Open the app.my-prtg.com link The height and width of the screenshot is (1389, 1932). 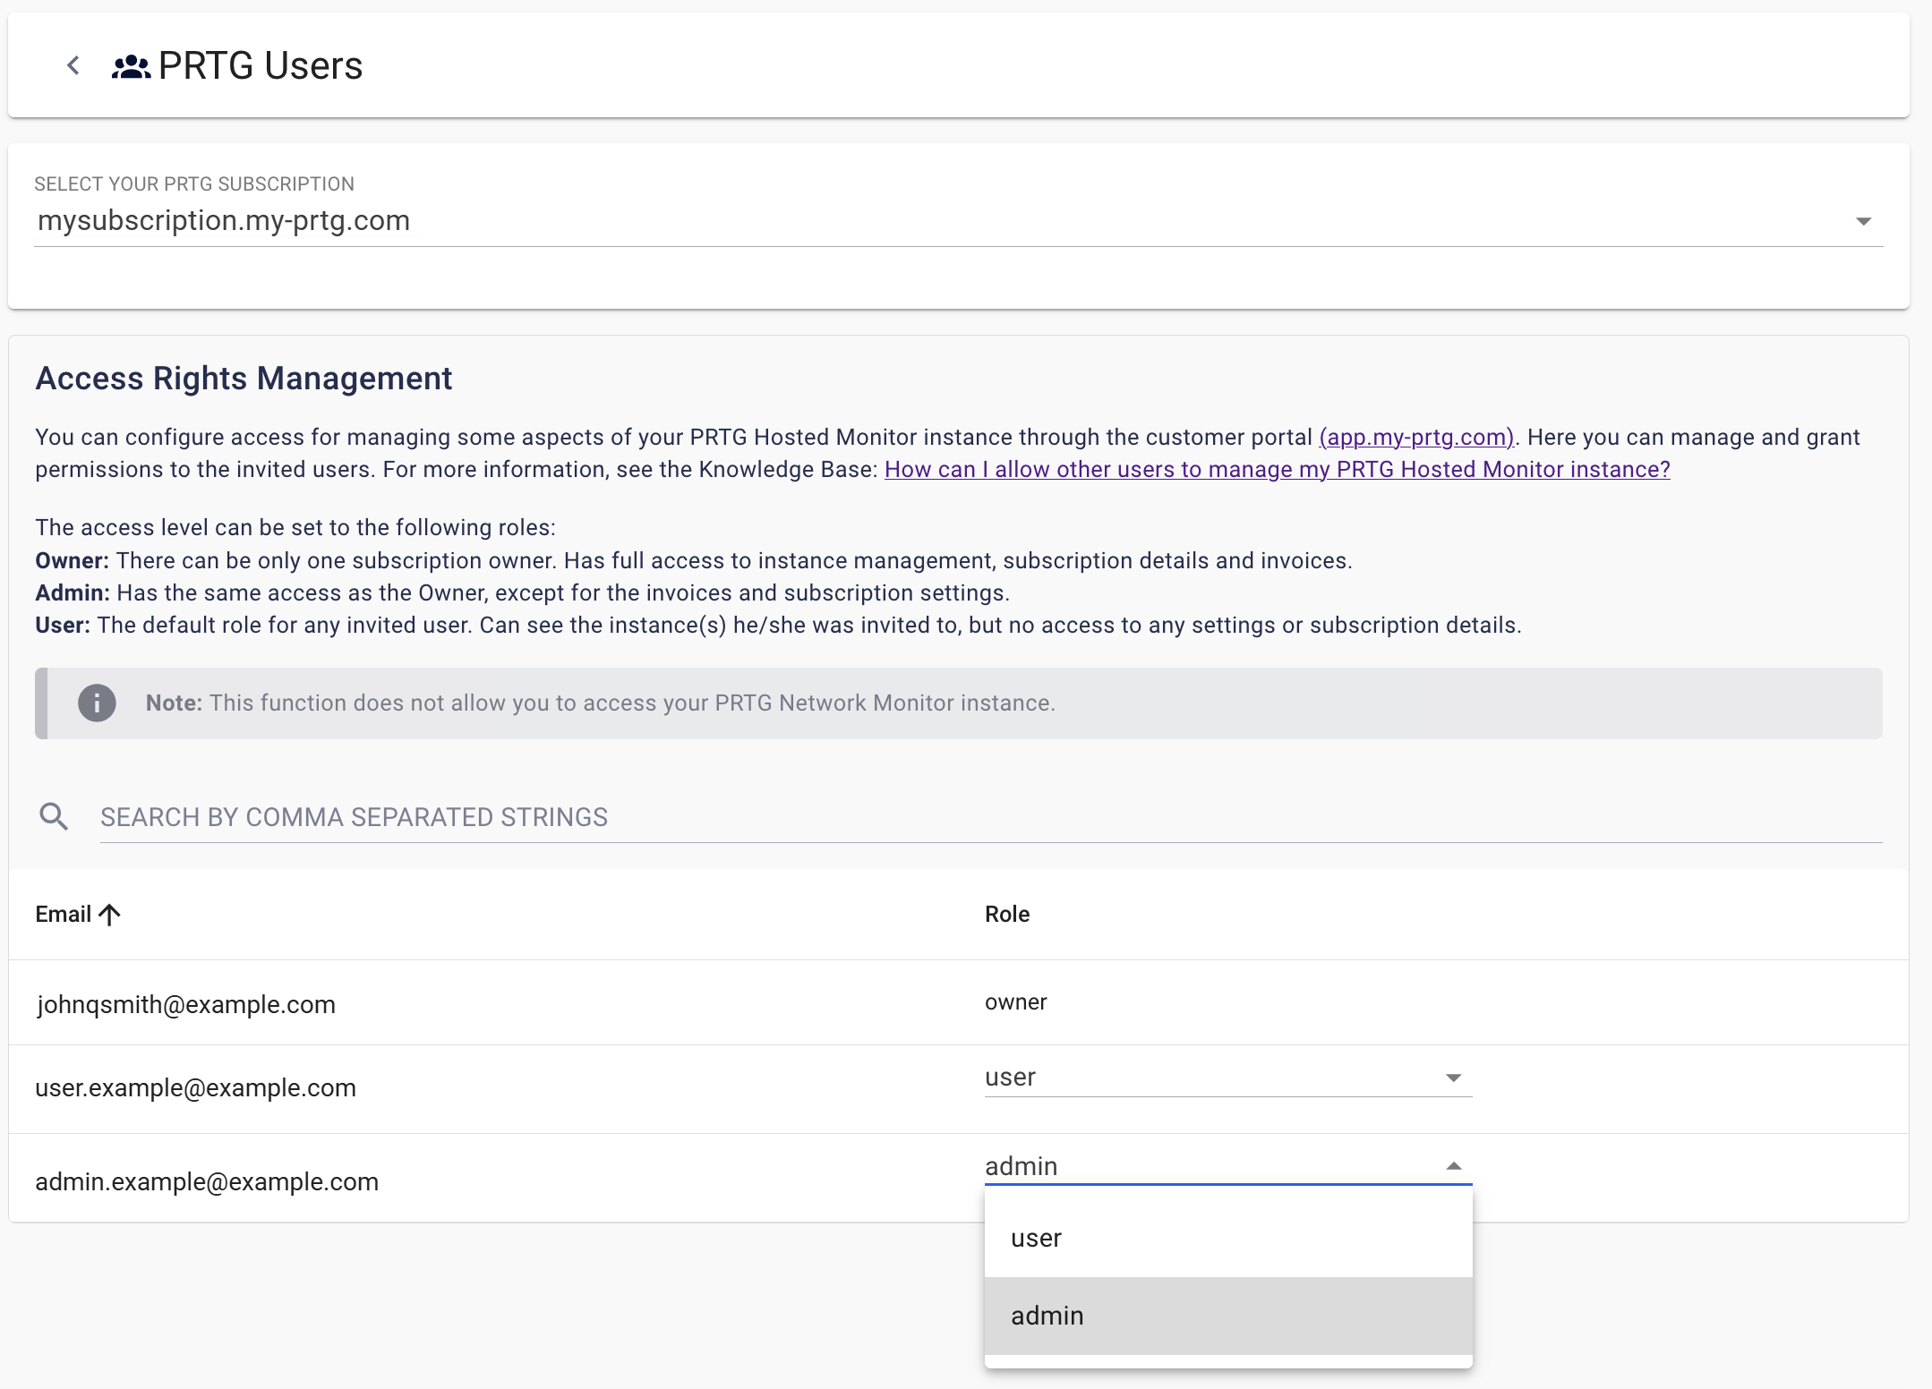[x=1415, y=438]
